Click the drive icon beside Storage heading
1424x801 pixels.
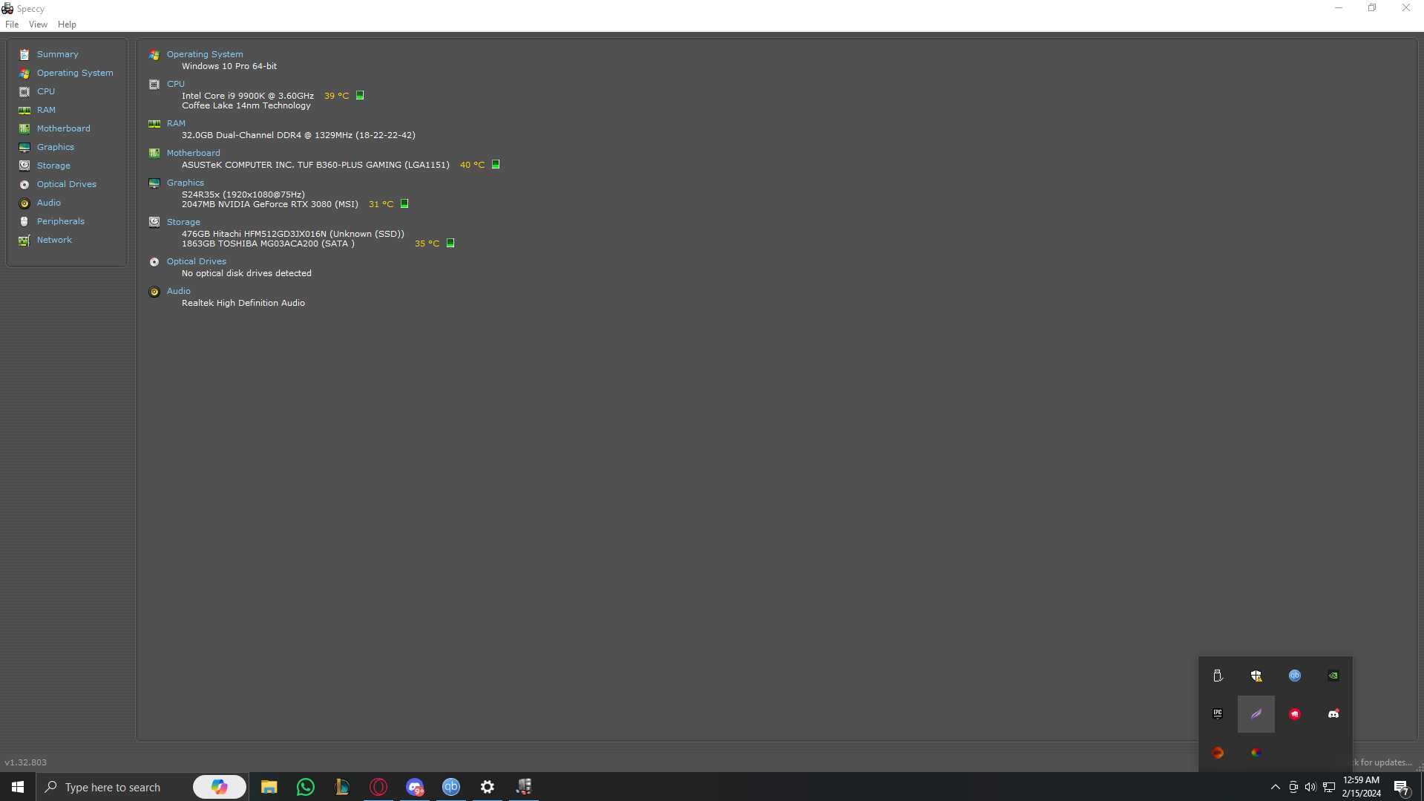click(154, 222)
